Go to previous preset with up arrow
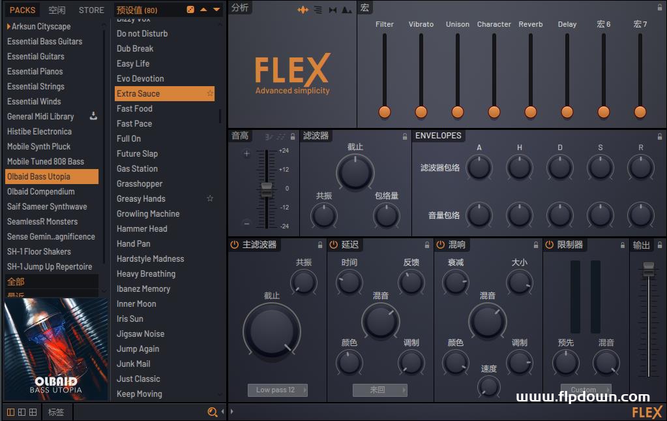Viewport: 667px width, 421px height. [203, 10]
